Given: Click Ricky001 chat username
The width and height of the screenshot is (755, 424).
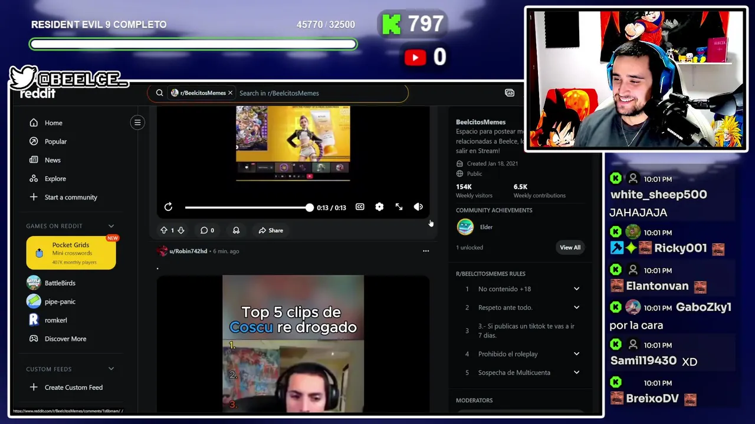Looking at the screenshot, I should coord(680,248).
